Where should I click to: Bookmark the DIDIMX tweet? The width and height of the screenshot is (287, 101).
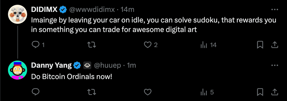(x=260, y=45)
